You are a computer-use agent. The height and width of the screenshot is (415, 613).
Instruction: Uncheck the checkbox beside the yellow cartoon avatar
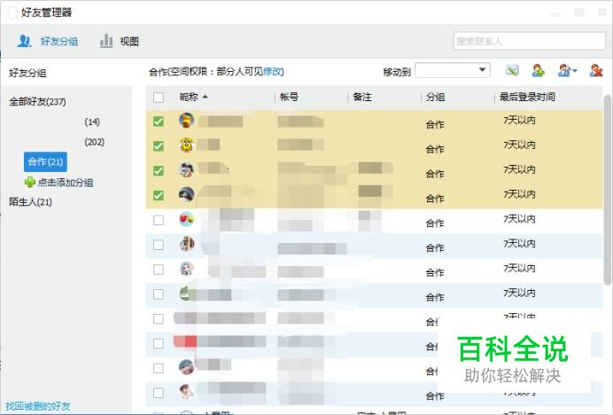pyautogui.click(x=159, y=146)
